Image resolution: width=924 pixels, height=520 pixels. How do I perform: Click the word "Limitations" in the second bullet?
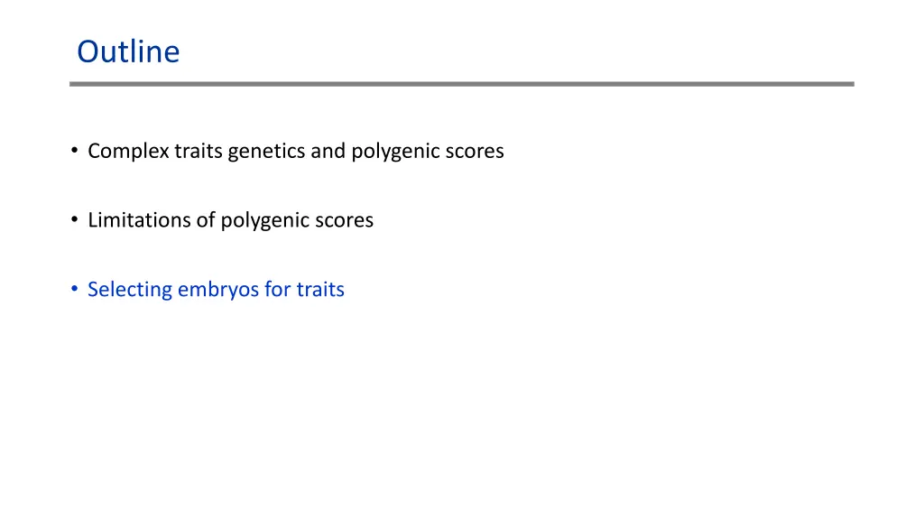click(139, 219)
